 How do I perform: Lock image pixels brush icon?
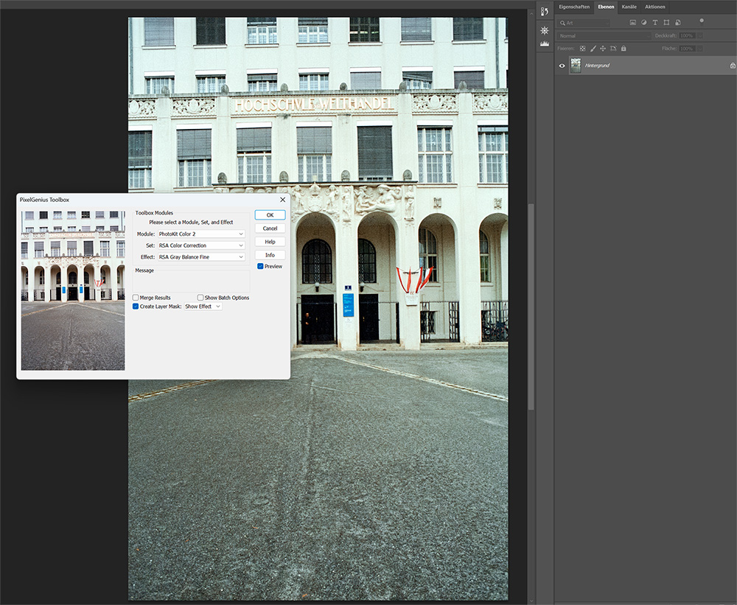click(593, 49)
